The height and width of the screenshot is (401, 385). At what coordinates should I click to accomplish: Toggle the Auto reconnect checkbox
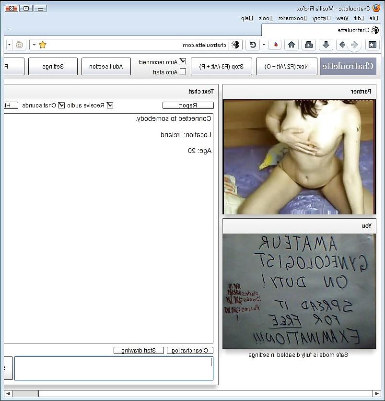(183, 61)
